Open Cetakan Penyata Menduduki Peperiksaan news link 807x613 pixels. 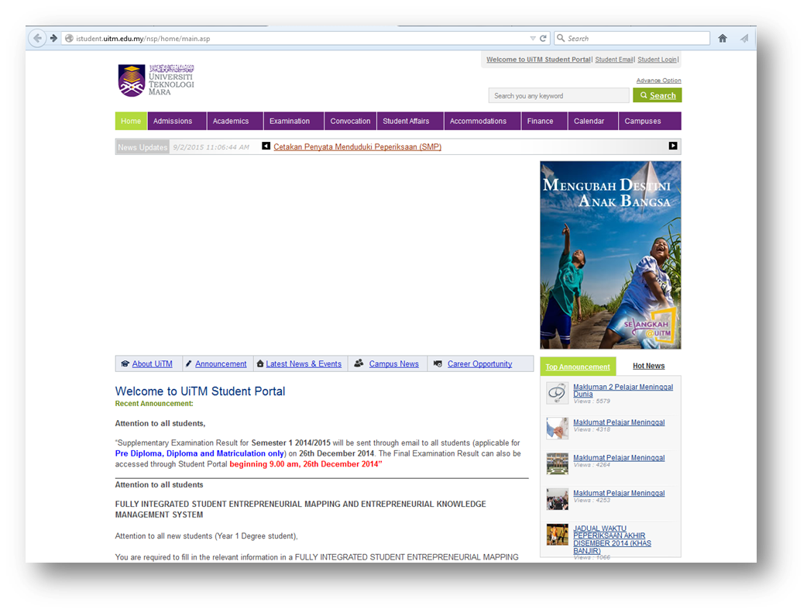(357, 146)
